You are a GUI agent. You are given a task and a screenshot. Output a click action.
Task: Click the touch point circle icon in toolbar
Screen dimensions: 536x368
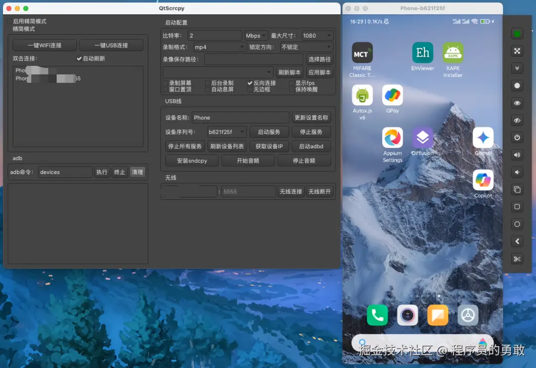click(517, 86)
